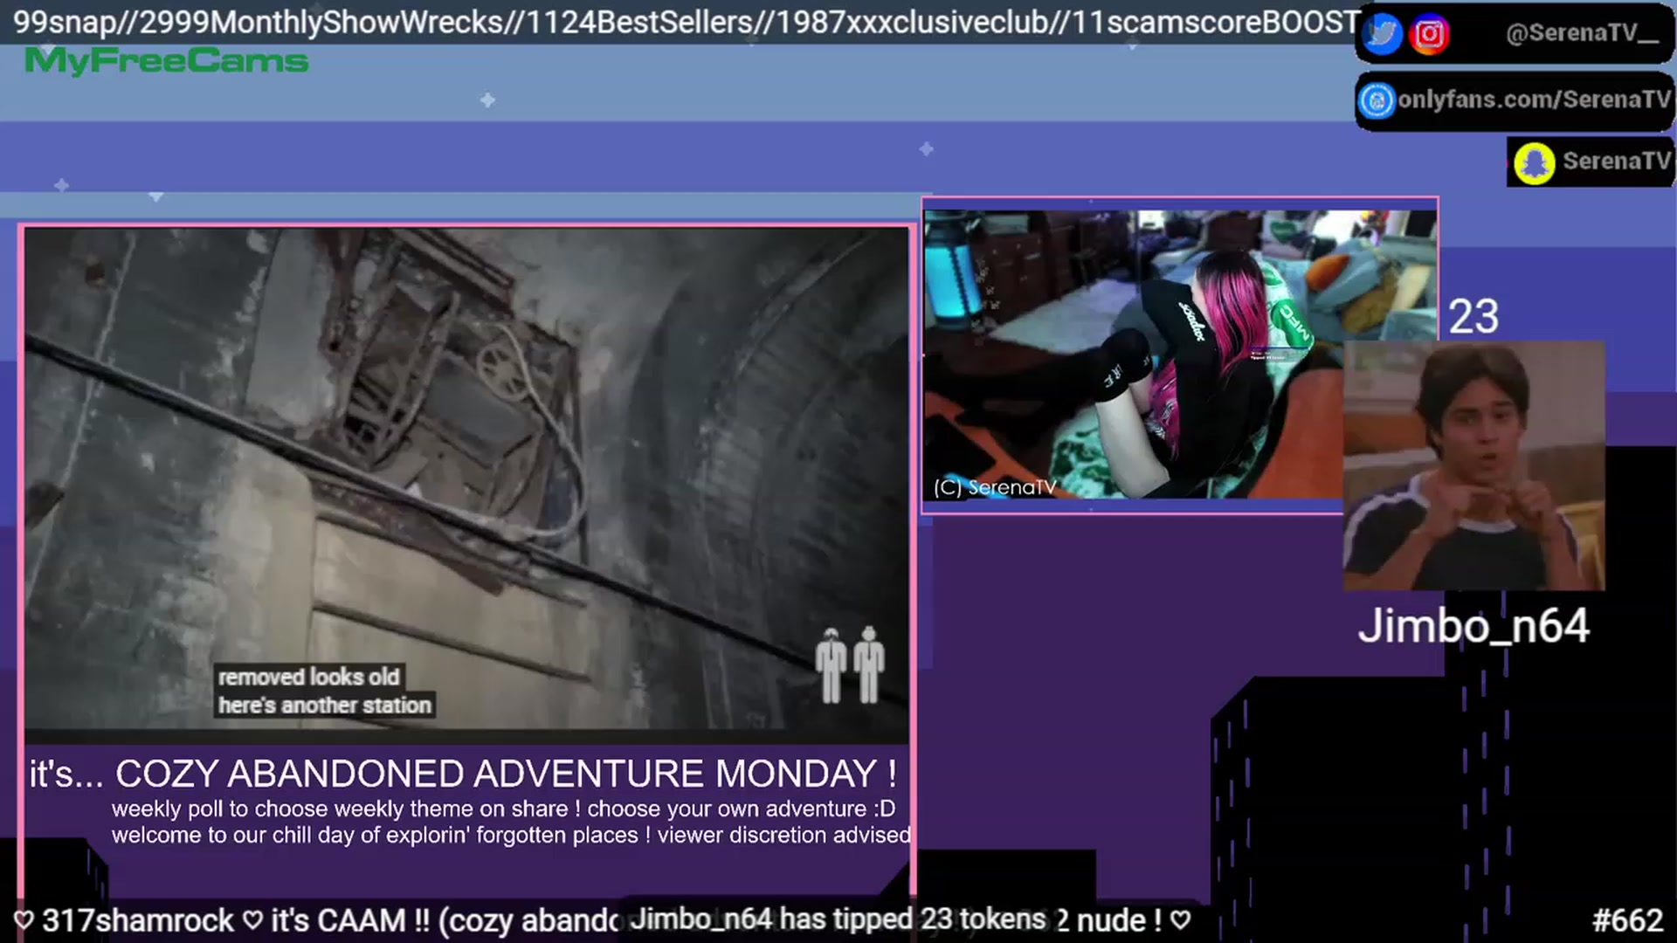Click the Snapchat ghost icon
1677x943 pixels.
tap(1535, 162)
